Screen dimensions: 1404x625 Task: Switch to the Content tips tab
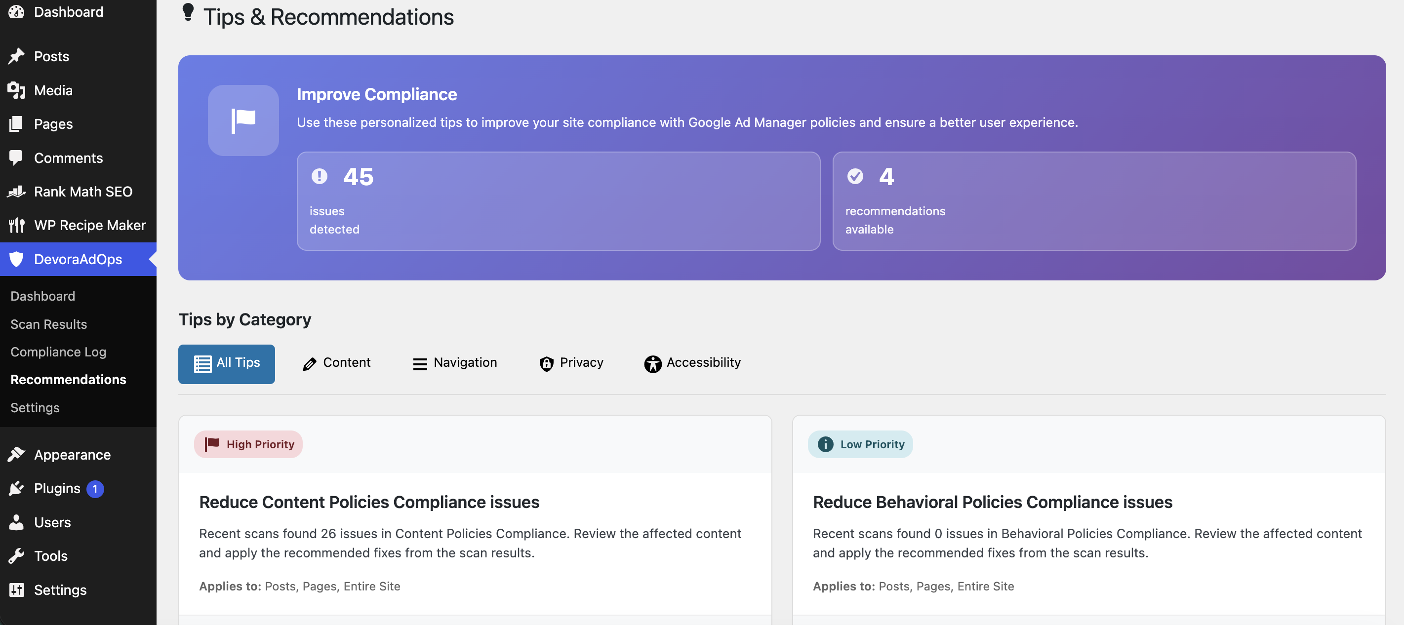click(336, 363)
